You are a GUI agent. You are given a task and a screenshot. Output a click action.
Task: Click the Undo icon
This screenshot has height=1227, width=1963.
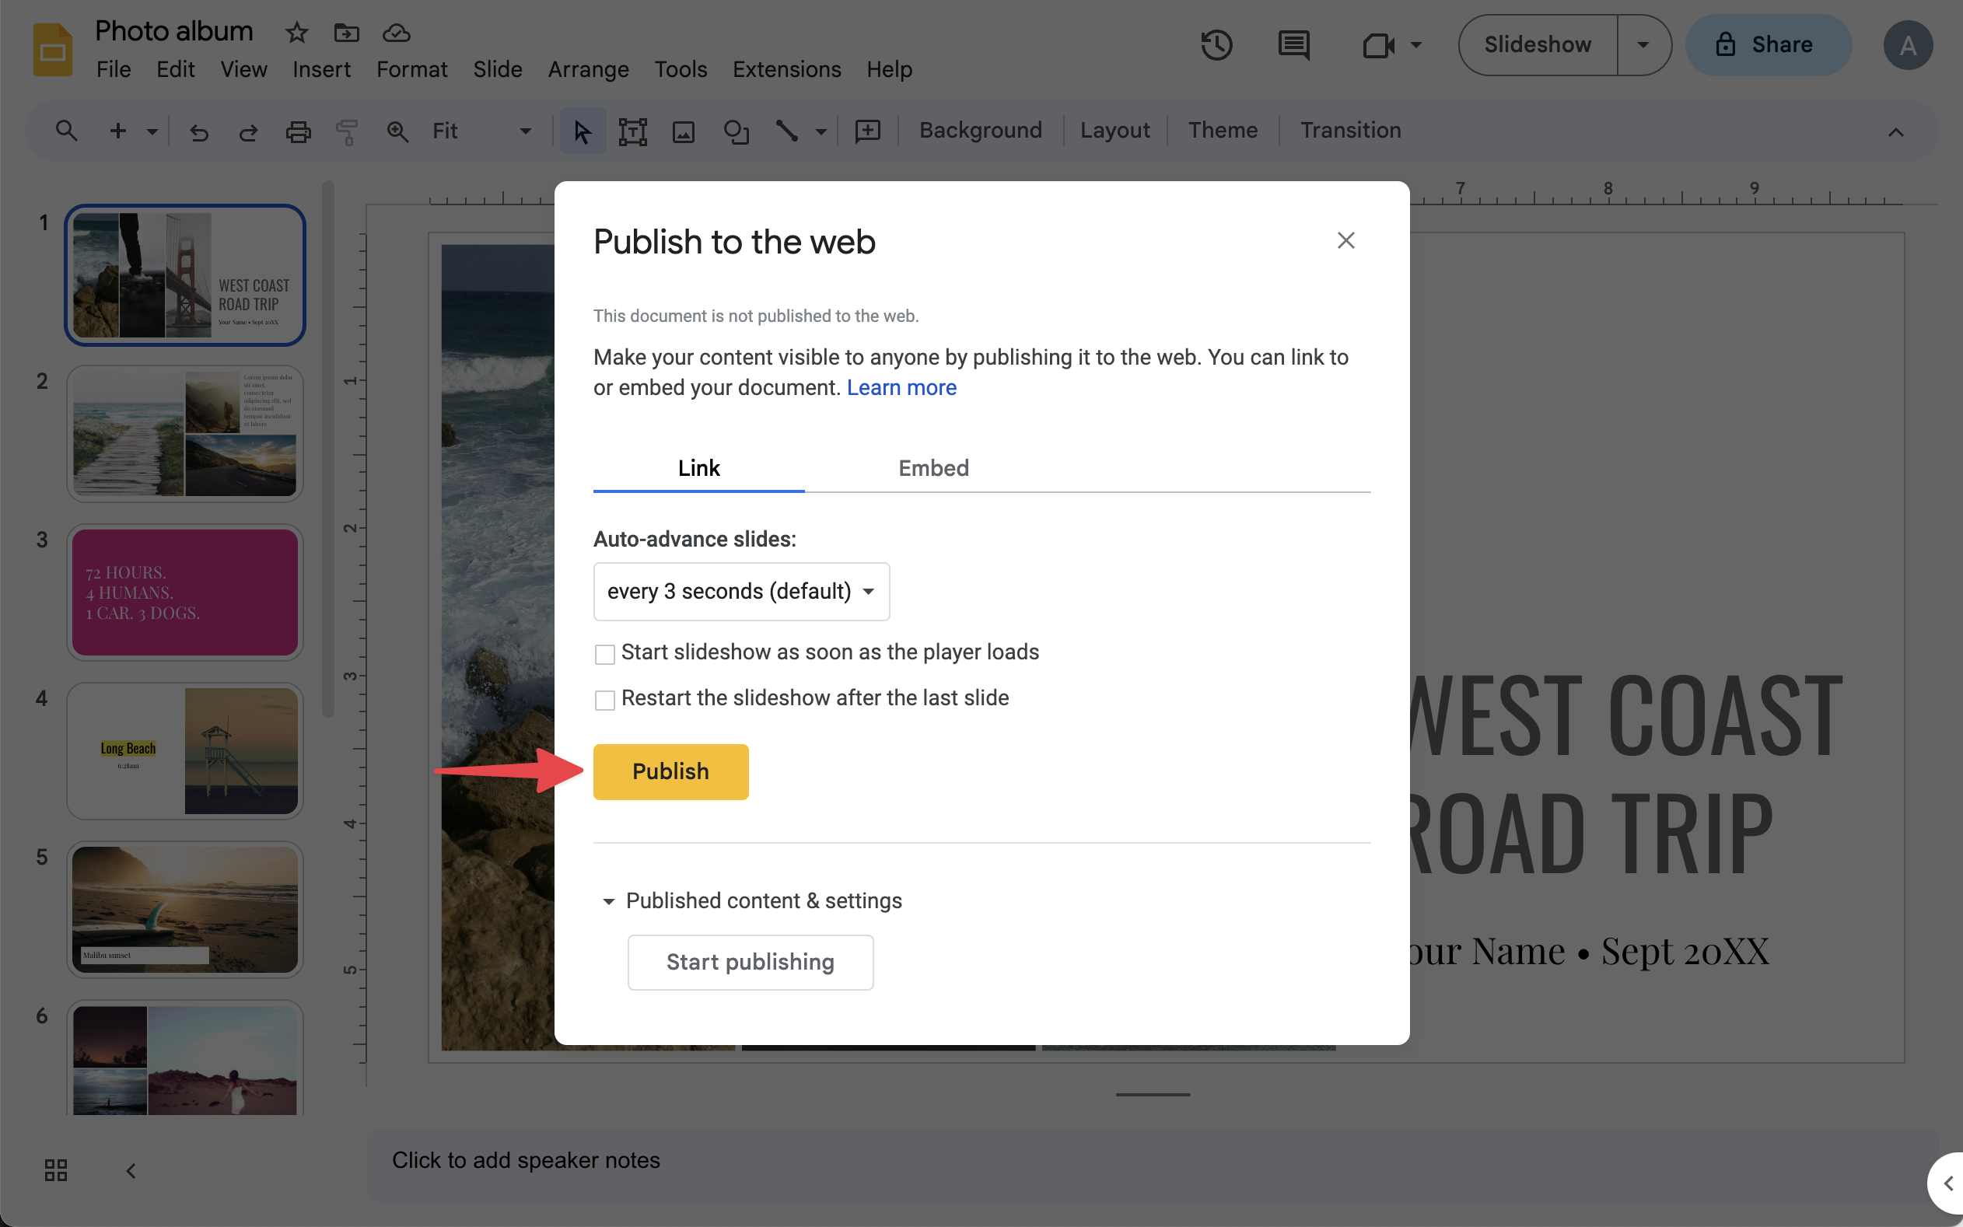199,131
